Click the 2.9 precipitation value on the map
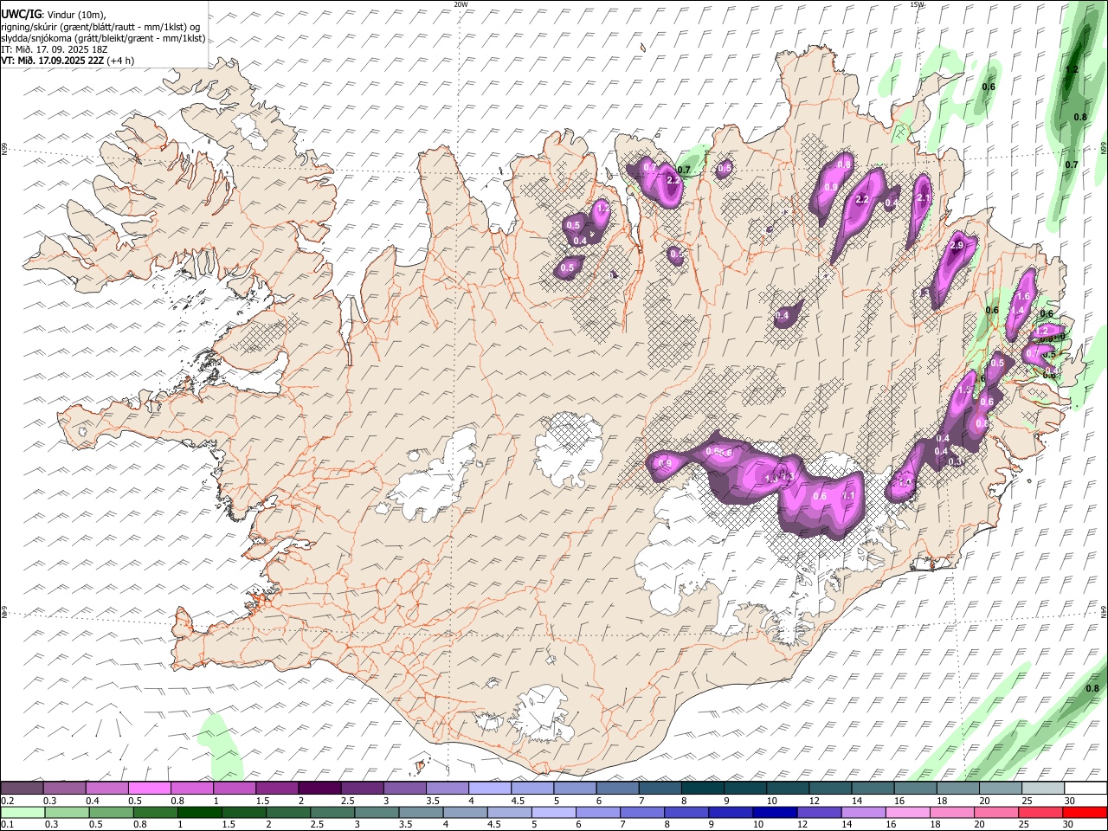Screen dimensions: 1108x831 click(x=957, y=246)
